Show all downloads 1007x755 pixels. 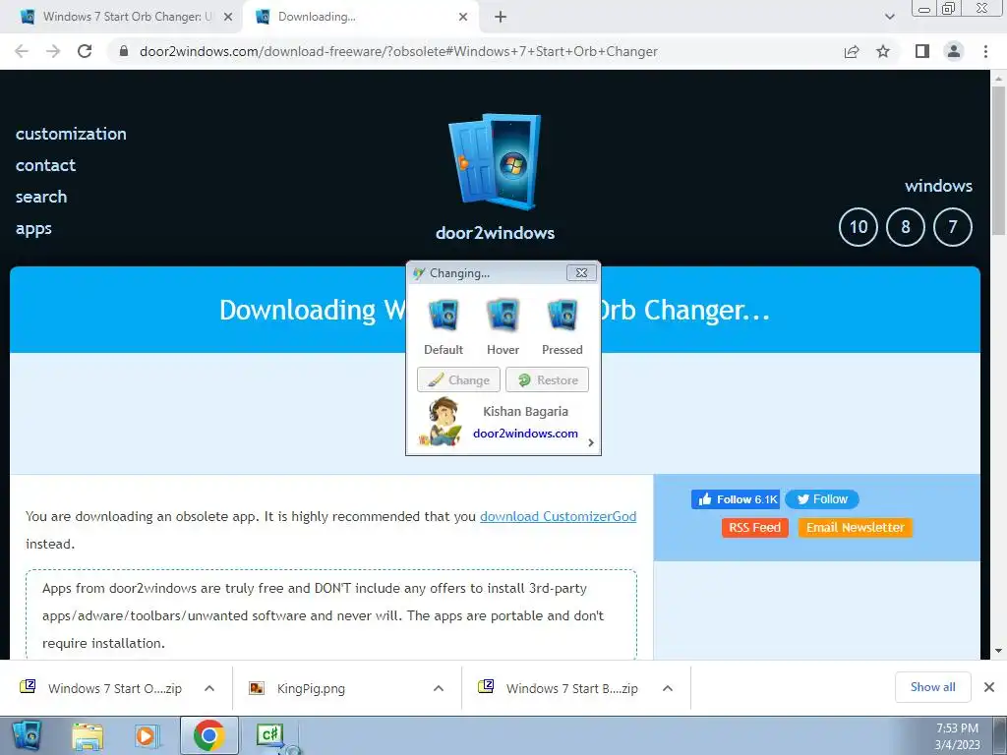pos(932,687)
